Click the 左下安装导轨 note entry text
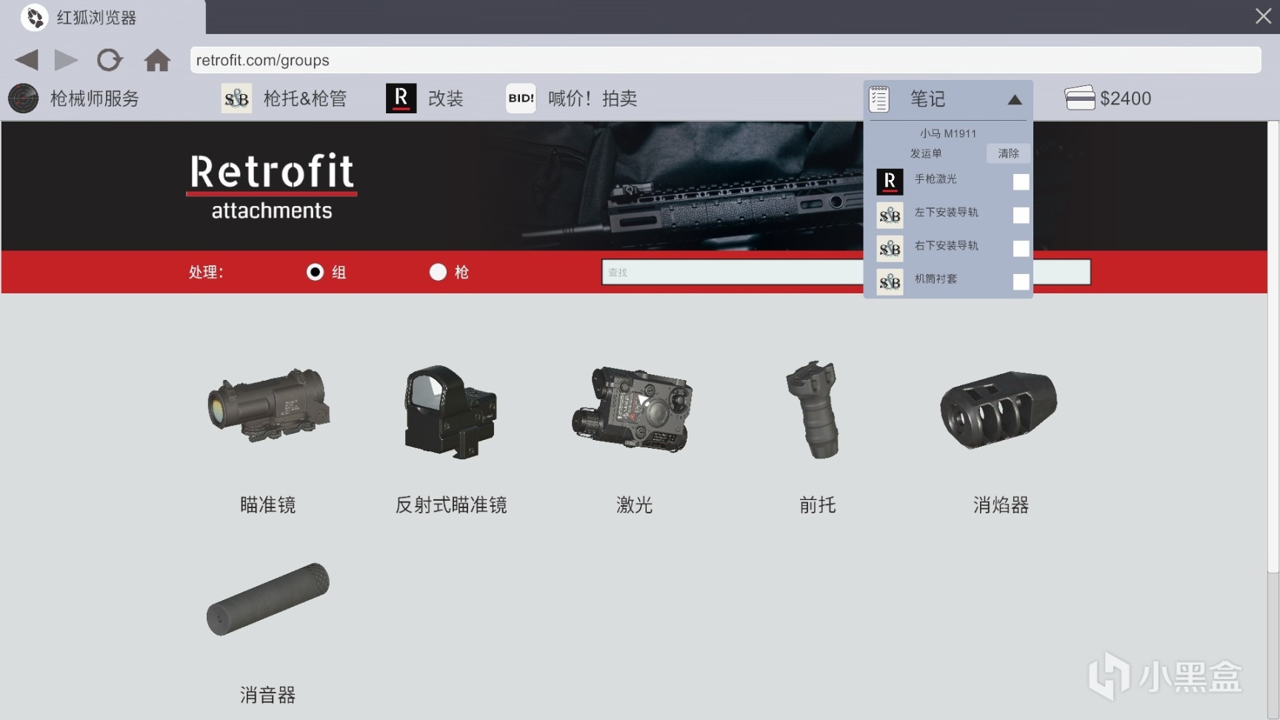 pos(946,212)
